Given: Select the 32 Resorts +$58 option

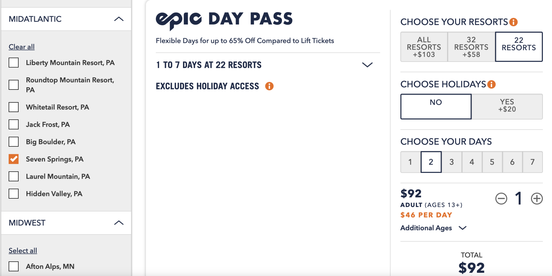Looking at the screenshot, I should click(471, 47).
